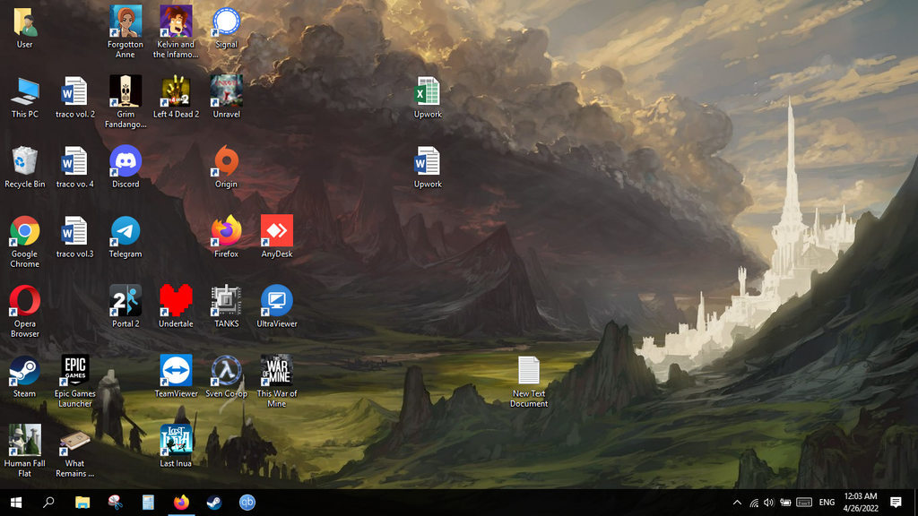Open File Explorer from the taskbar

click(x=82, y=503)
